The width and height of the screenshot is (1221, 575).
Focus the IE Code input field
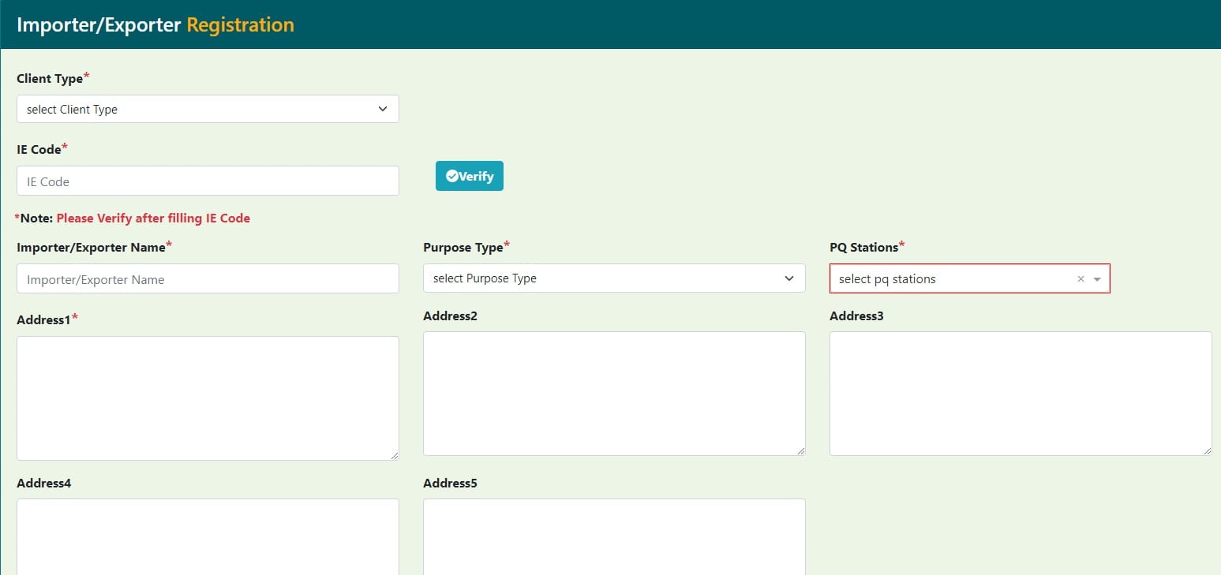click(208, 181)
